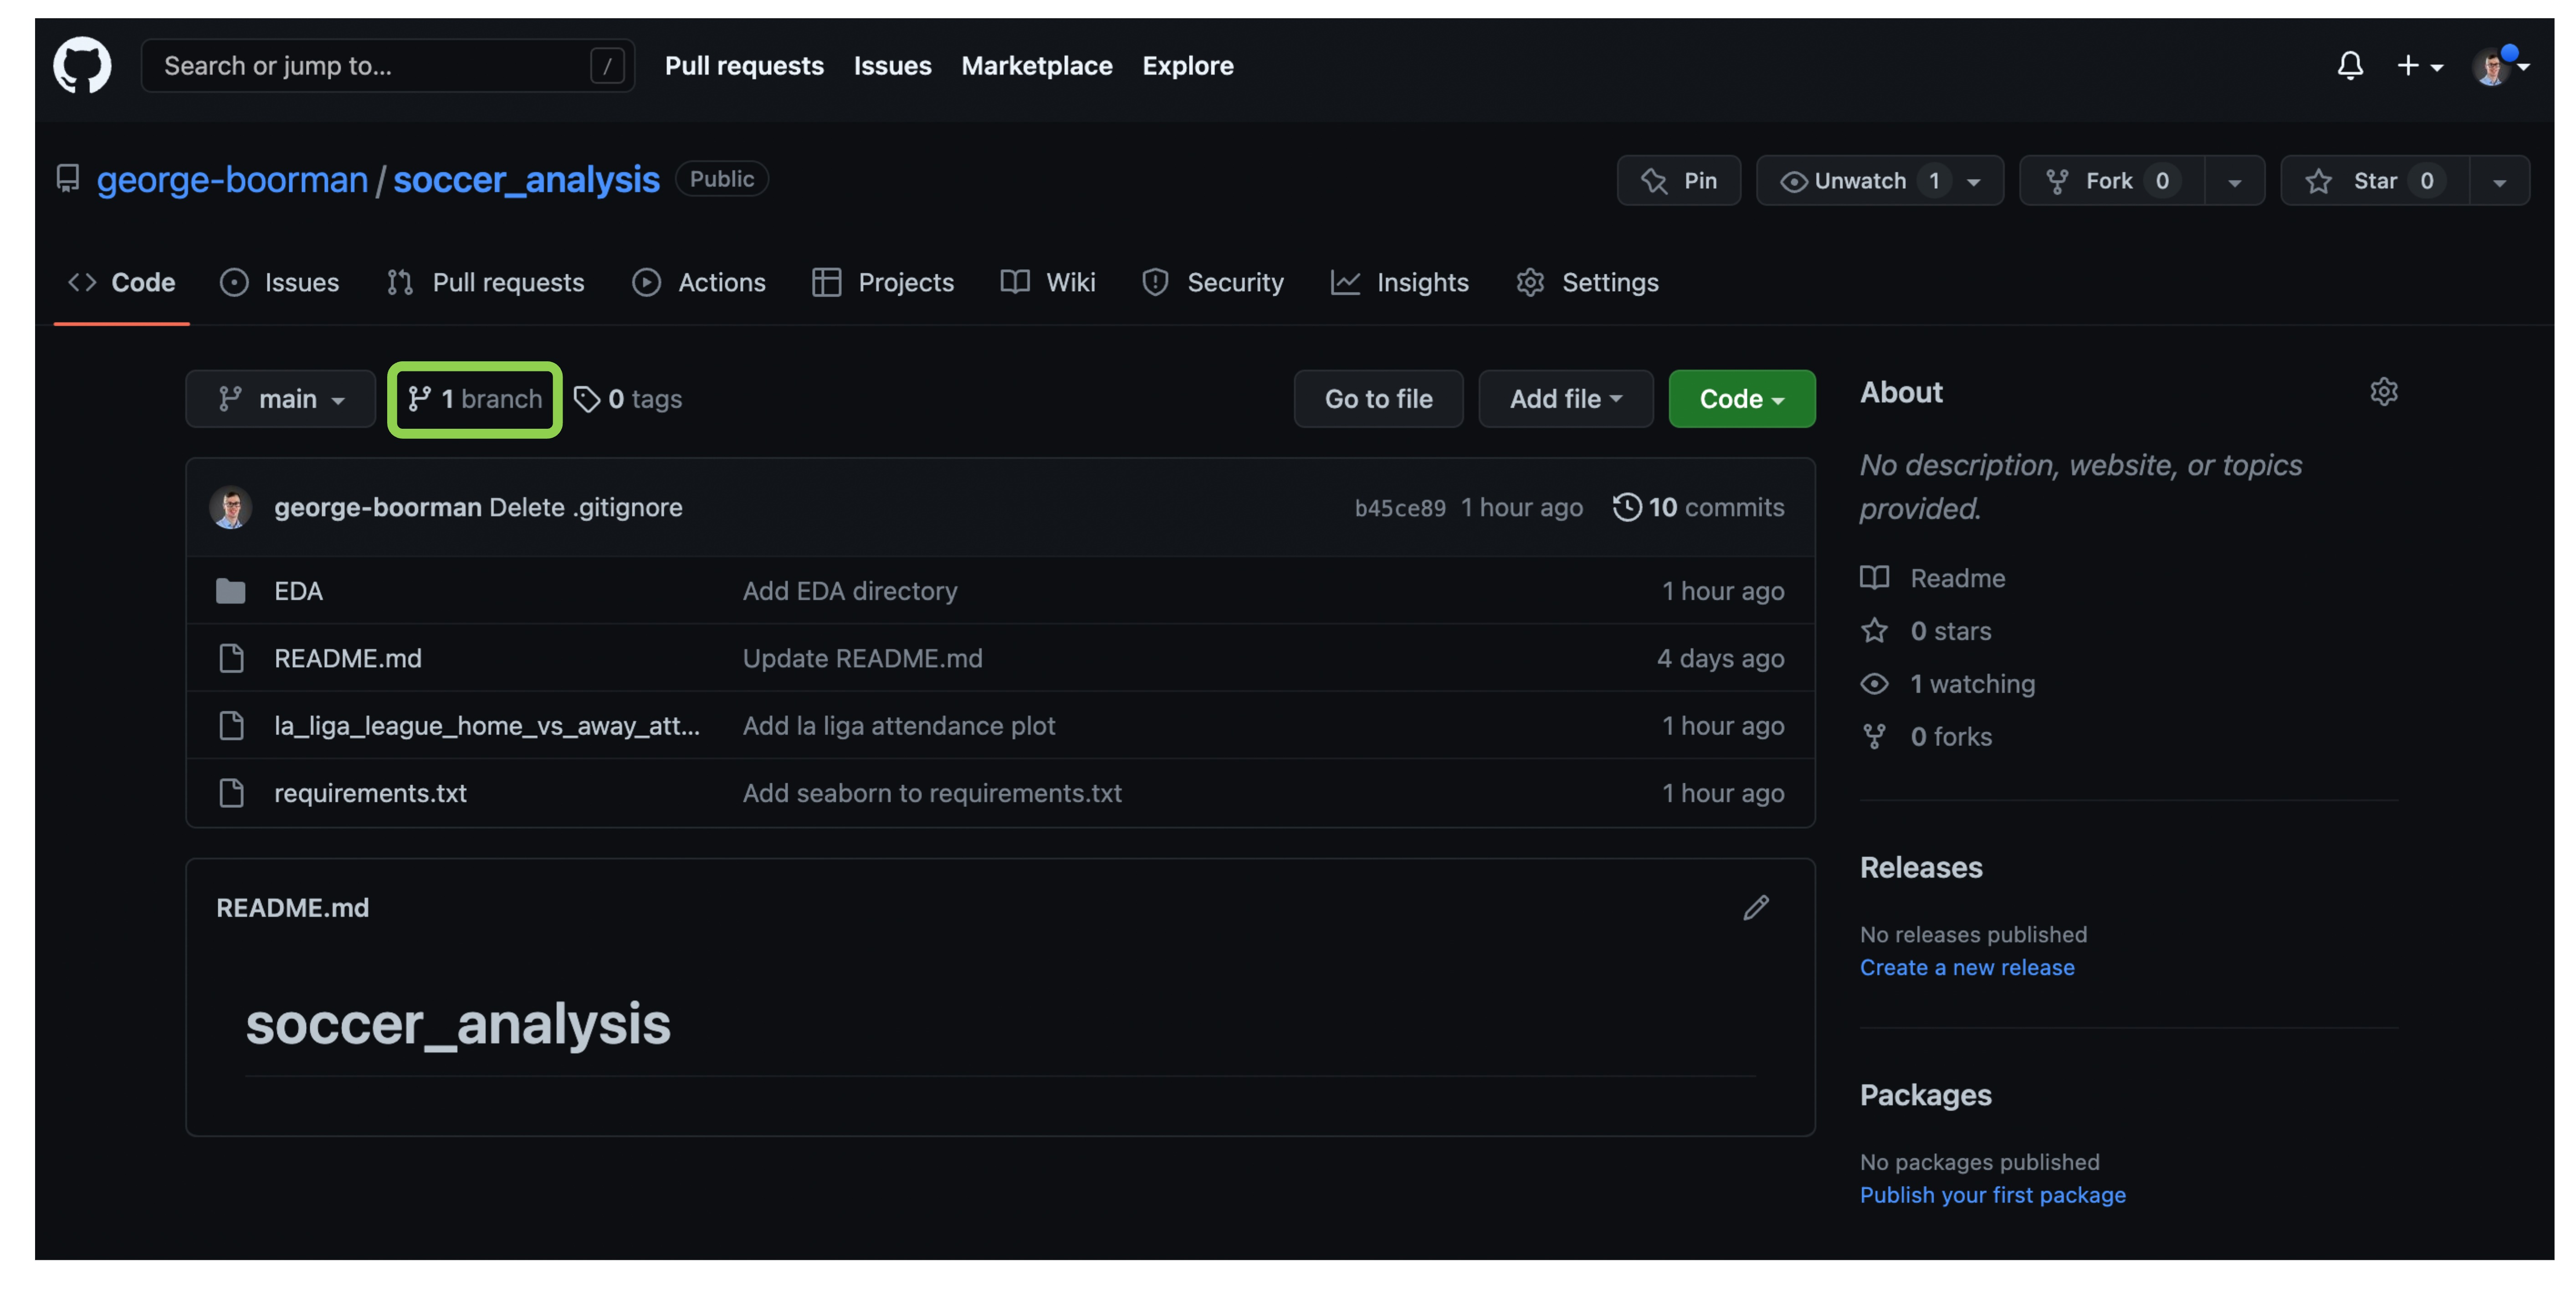Edit README with the pencil icon

click(x=1756, y=907)
